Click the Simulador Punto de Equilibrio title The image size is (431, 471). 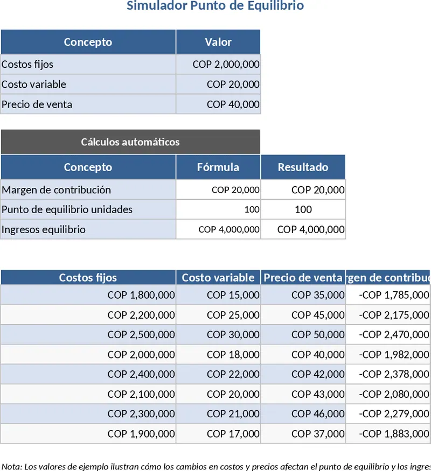[215, 6]
